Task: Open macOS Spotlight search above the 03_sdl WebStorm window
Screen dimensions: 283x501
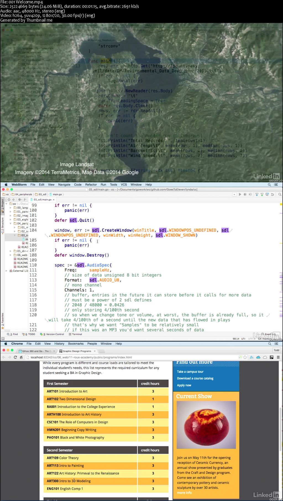Action: click(x=269, y=185)
